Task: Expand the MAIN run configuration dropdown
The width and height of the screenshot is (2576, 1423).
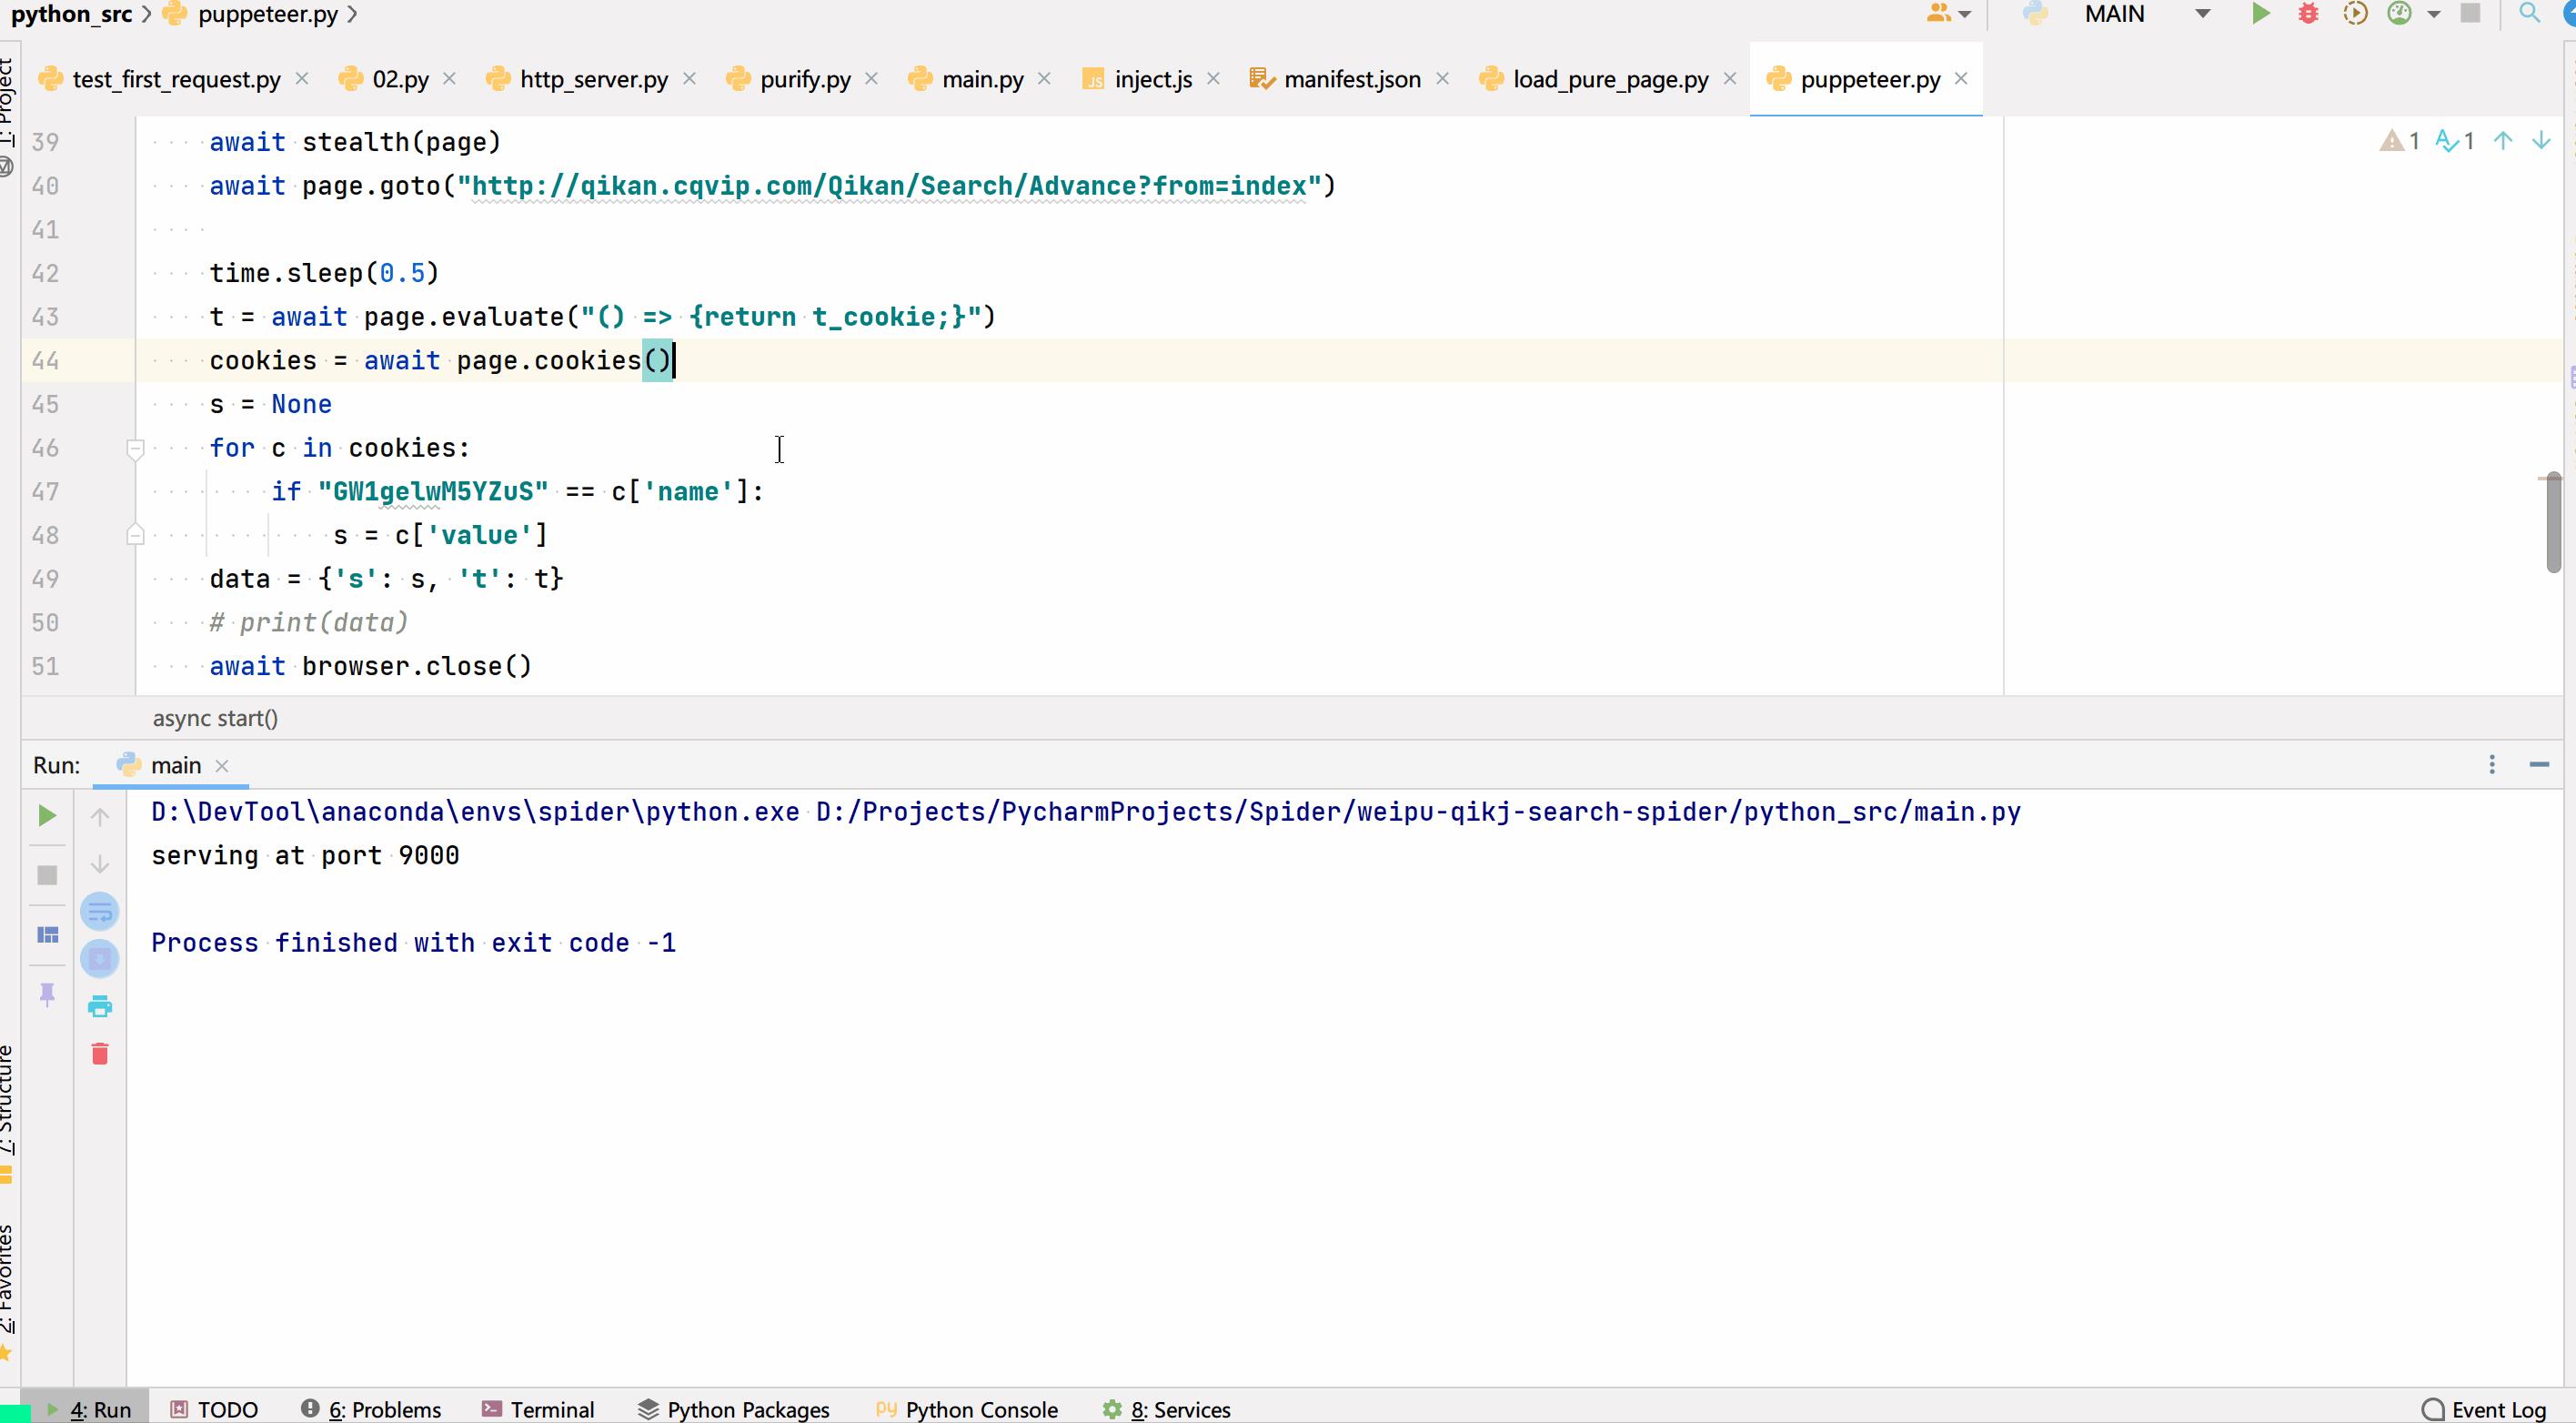Action: click(x=2203, y=15)
